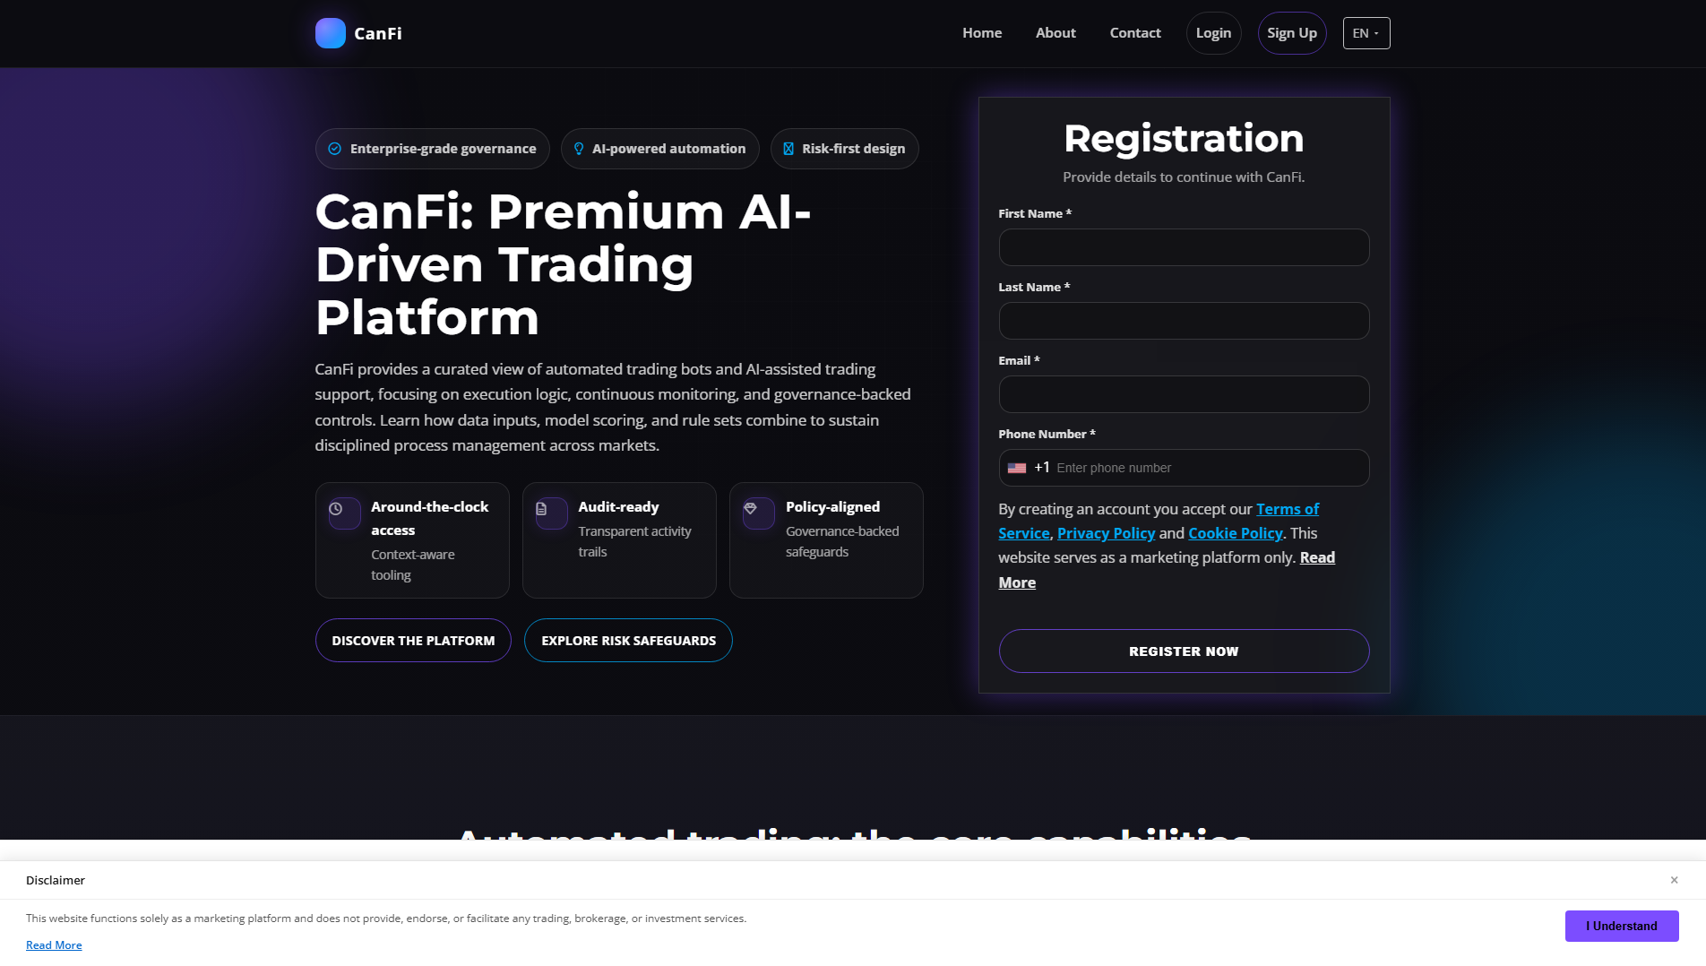Open the Privacy Policy link
1706x966 pixels.
tap(1106, 533)
